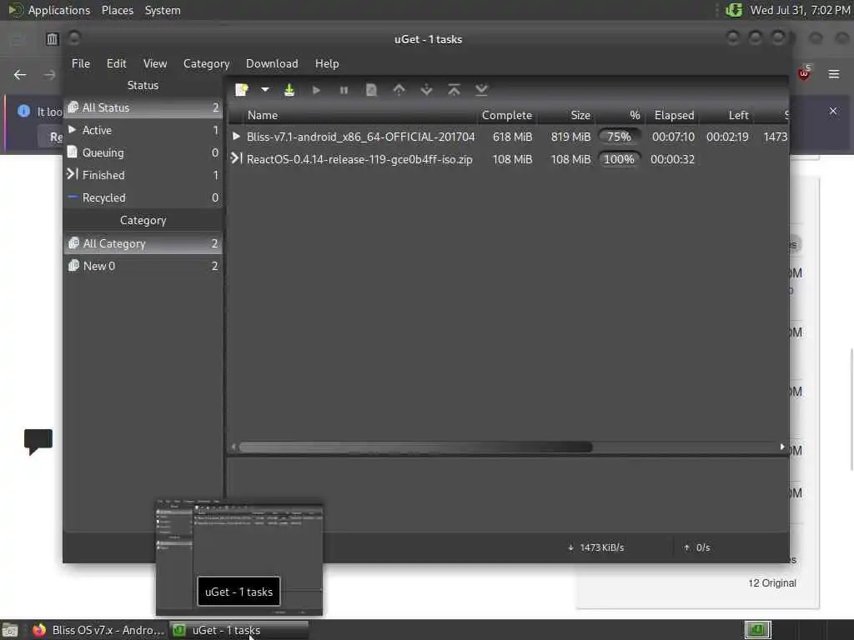This screenshot has height=640, width=854.
Task: Click the move down toolbar icon
Action: point(426,90)
